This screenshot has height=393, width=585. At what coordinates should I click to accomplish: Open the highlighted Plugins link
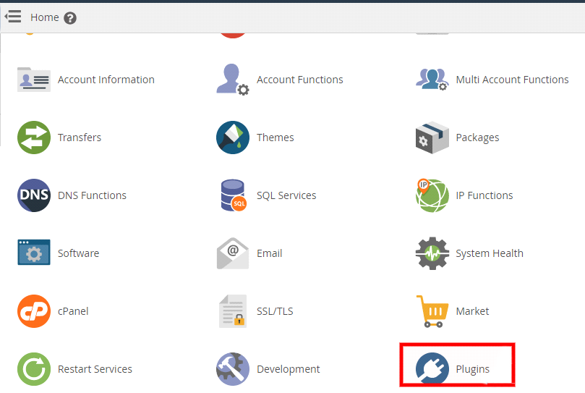point(472,369)
